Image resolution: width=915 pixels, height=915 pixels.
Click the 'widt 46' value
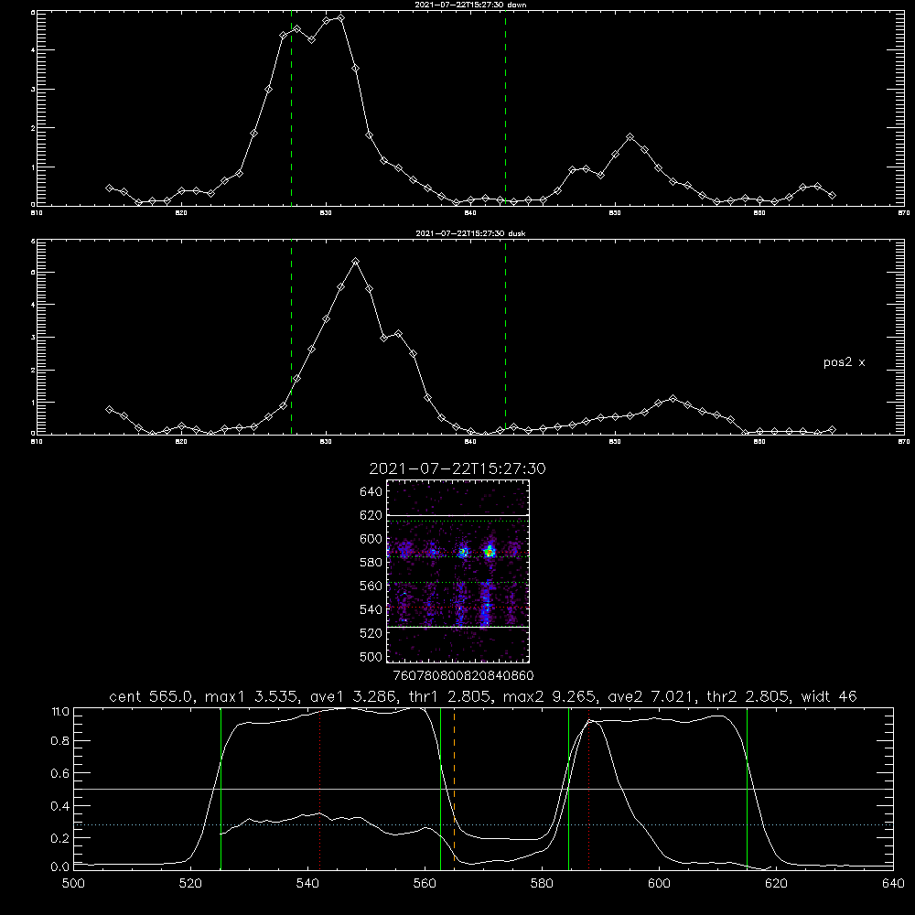click(829, 696)
